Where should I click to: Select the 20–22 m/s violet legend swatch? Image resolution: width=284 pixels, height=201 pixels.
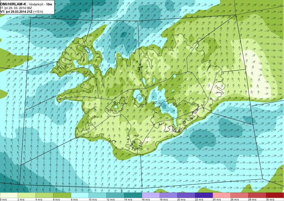[x=186, y=195]
